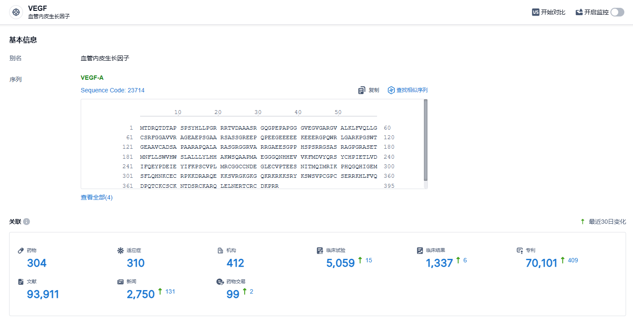Click the 适应症 virus icon
Image resolution: width=633 pixels, height=320 pixels.
pos(121,251)
